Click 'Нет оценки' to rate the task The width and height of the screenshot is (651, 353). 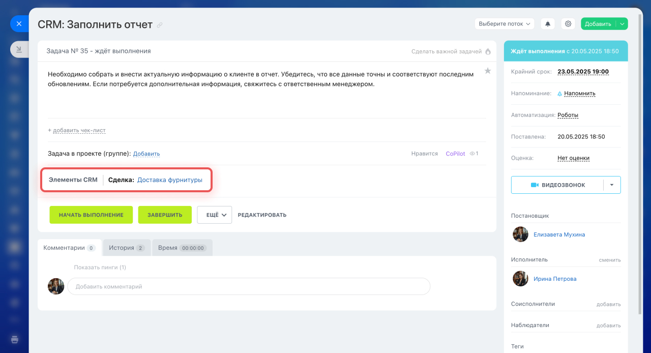click(x=573, y=158)
